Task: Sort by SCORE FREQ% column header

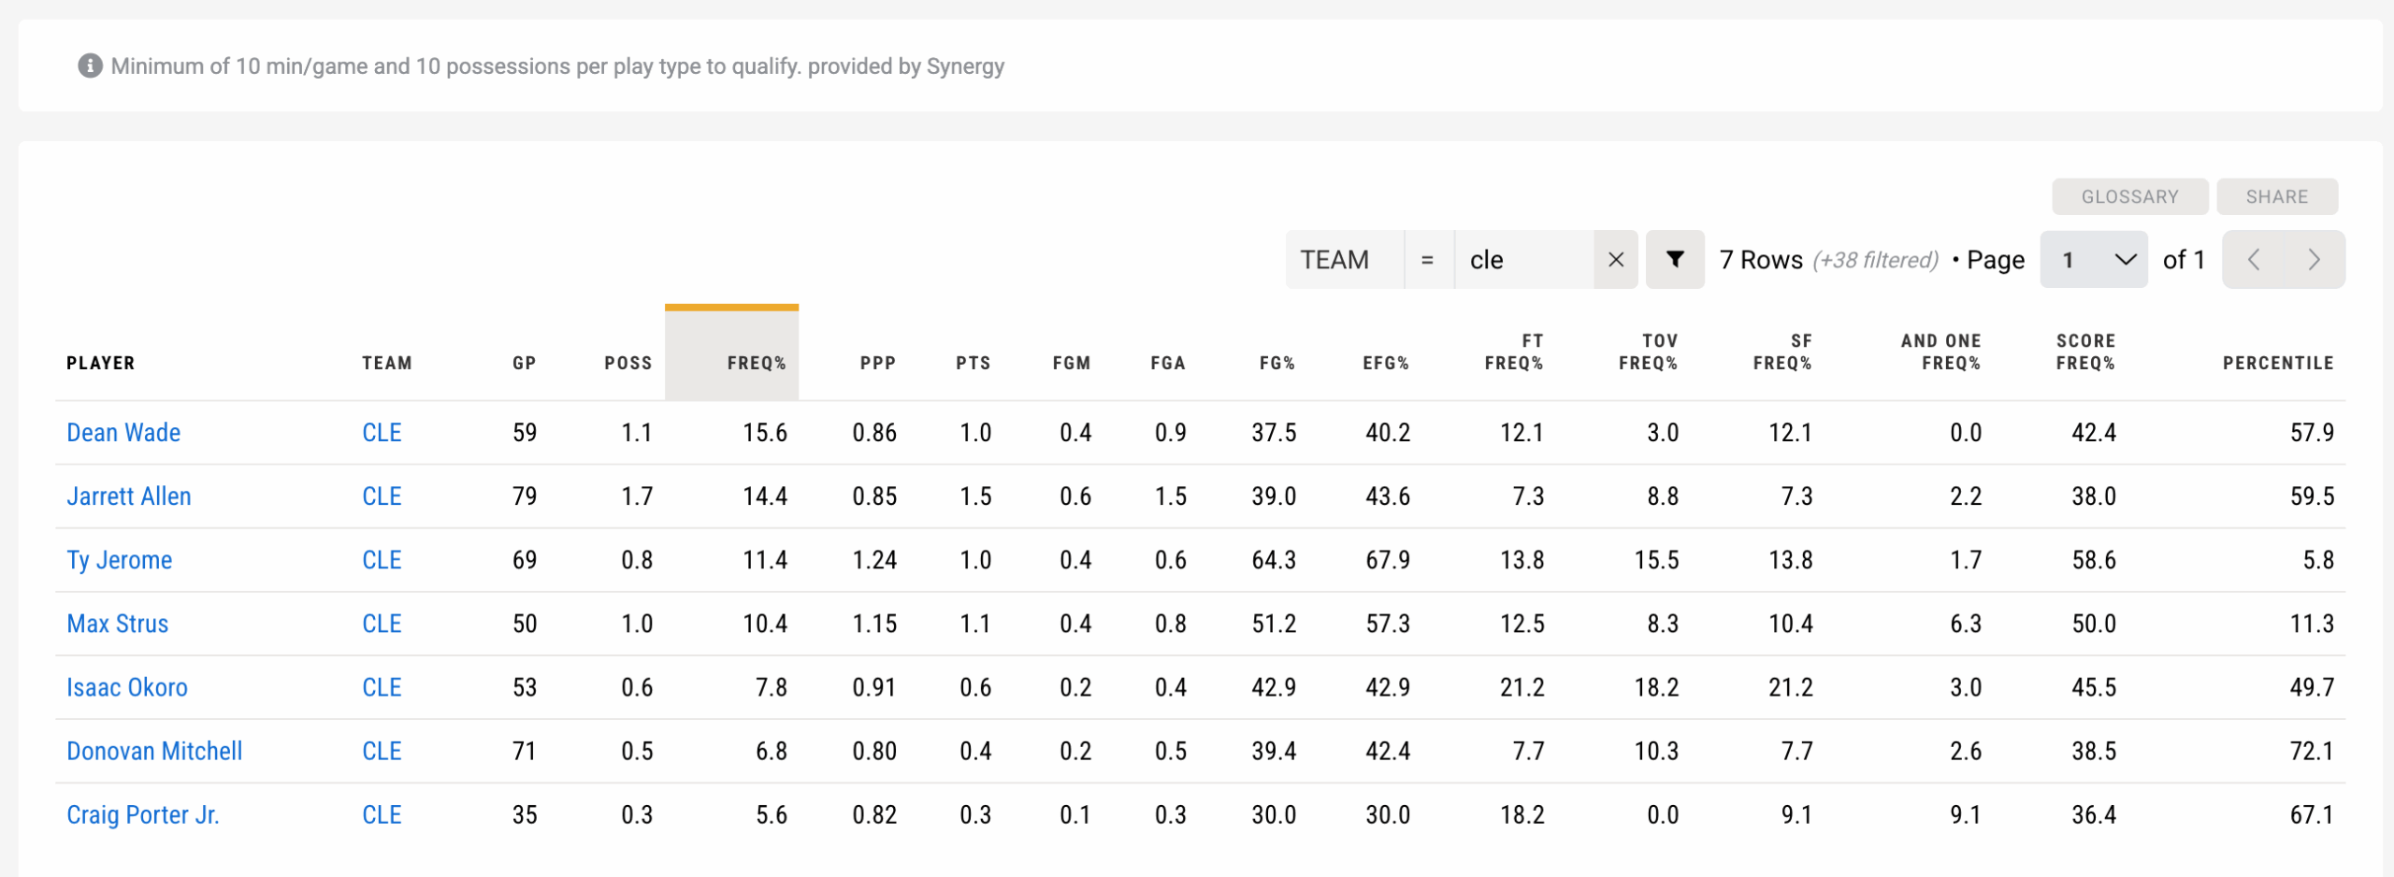Action: point(2084,352)
